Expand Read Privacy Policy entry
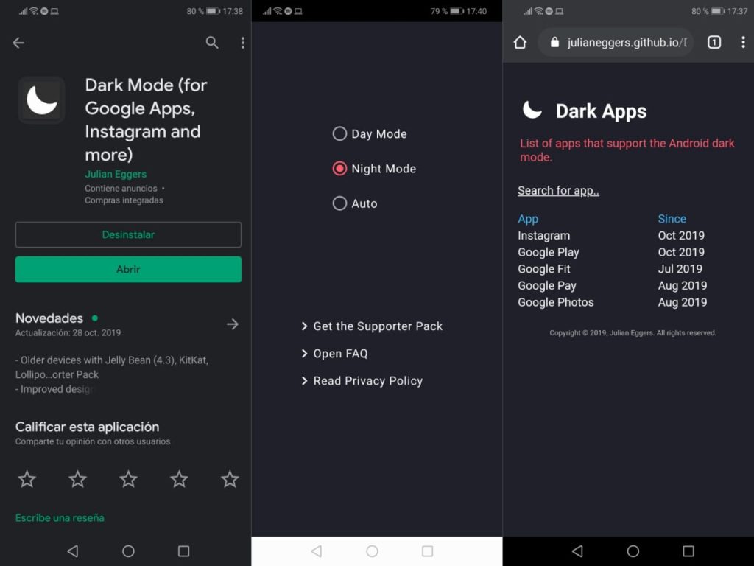 (x=362, y=381)
